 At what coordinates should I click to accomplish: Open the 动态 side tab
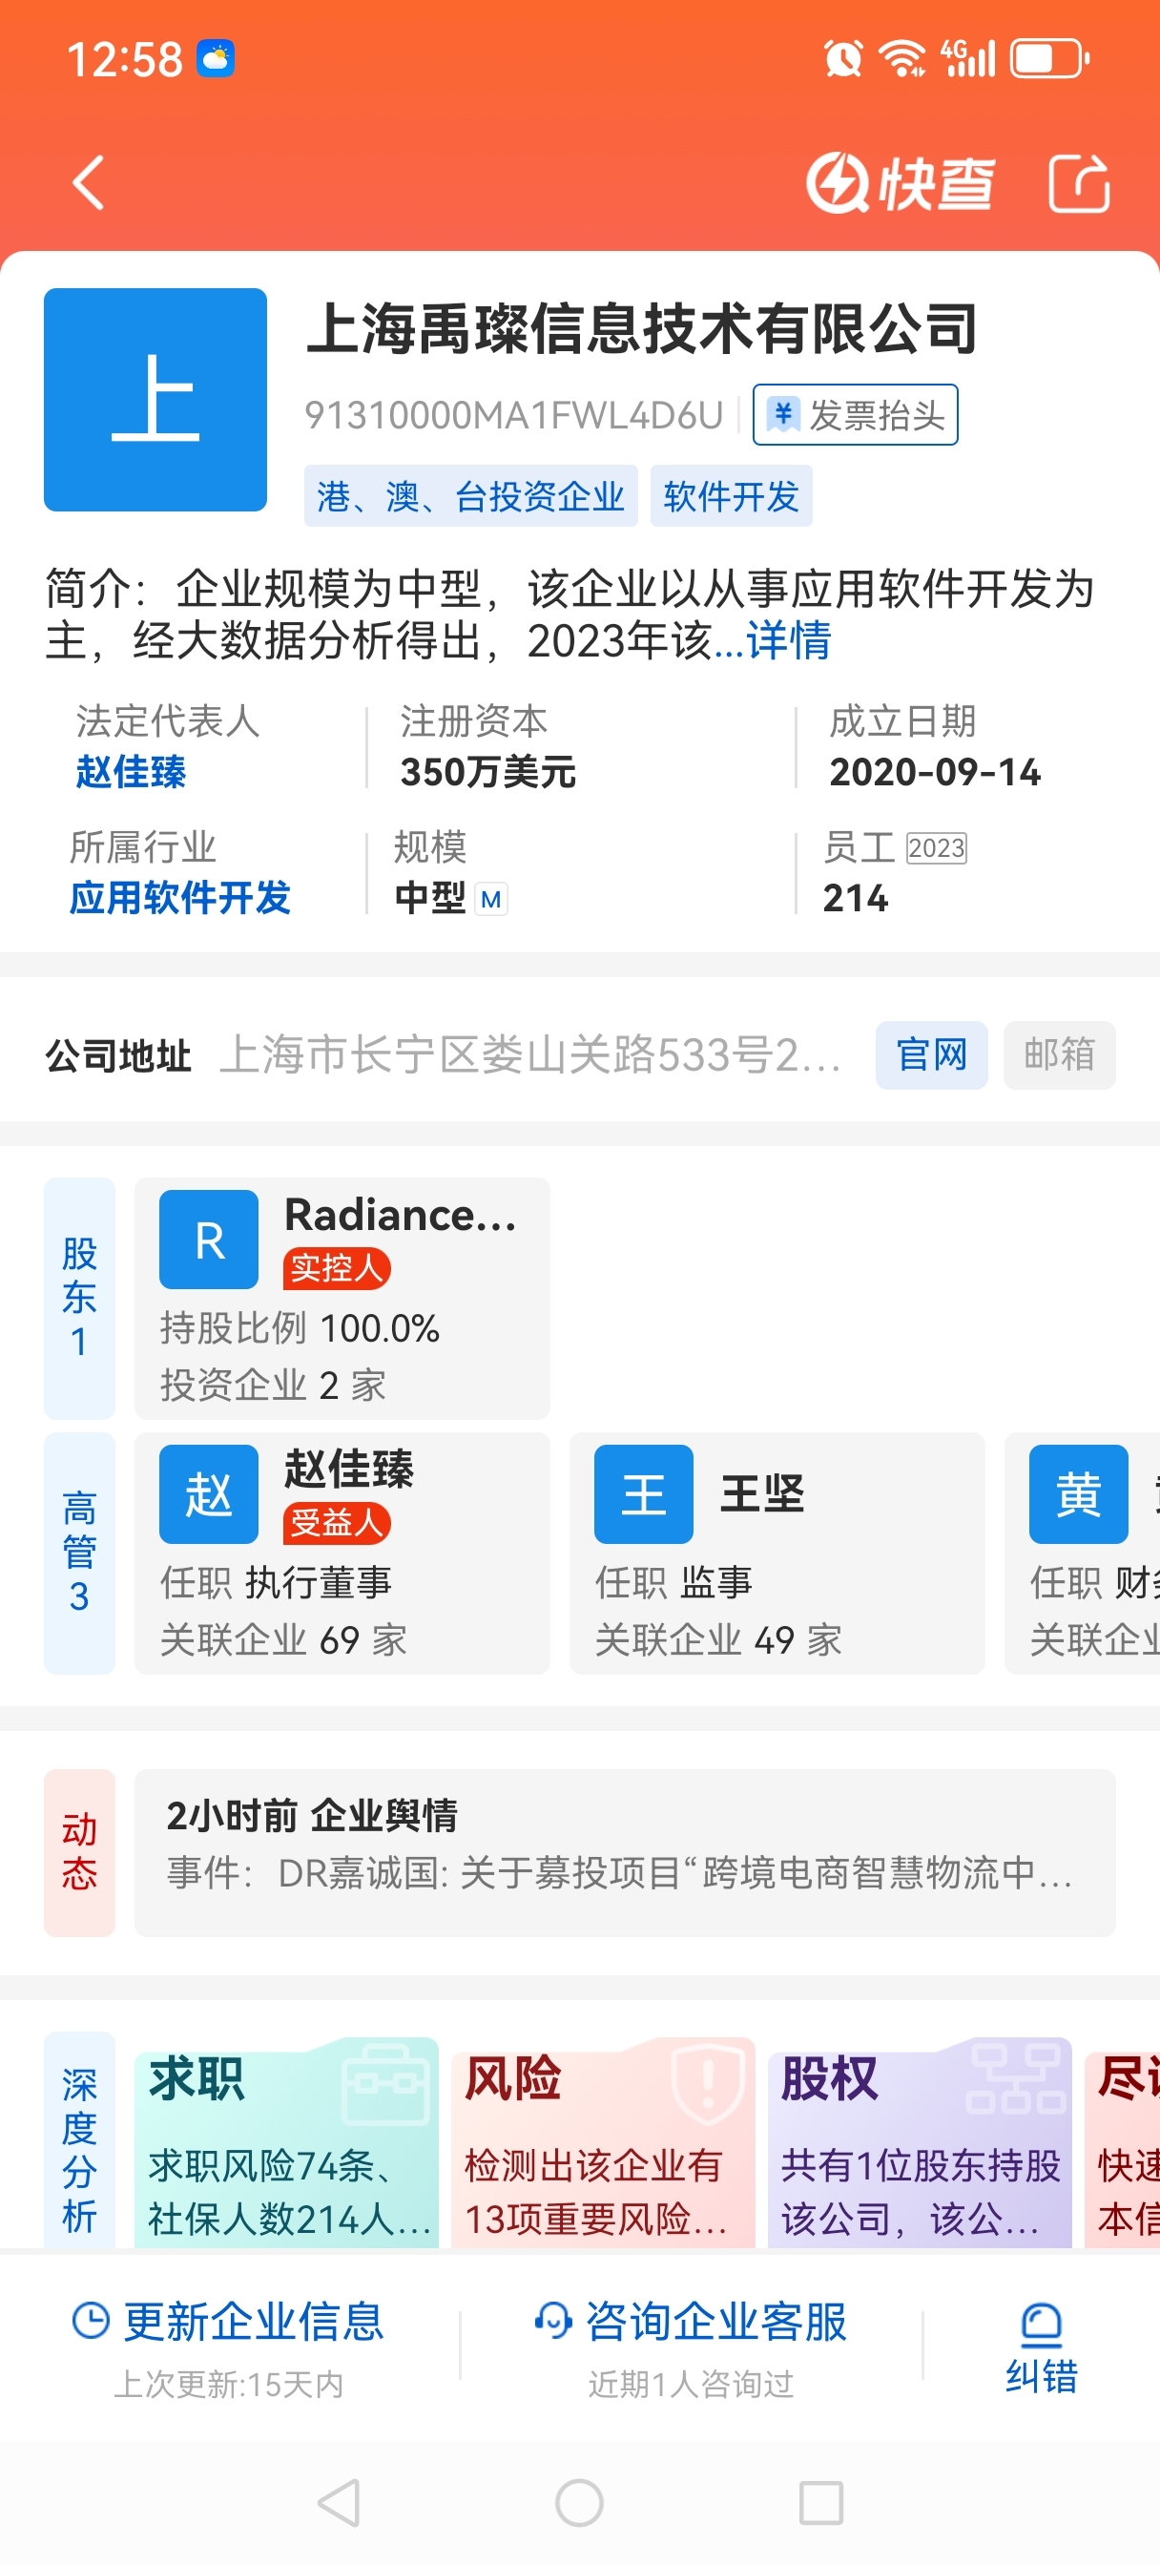pyautogui.click(x=80, y=1852)
